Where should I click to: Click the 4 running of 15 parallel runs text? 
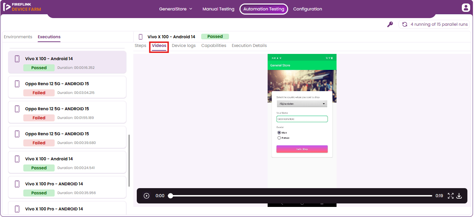(x=439, y=24)
